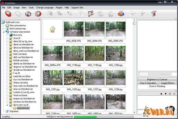The height and width of the screenshot is (119, 178).
Task: Click the Refresh folder toolbar icon
Action: point(28,14)
